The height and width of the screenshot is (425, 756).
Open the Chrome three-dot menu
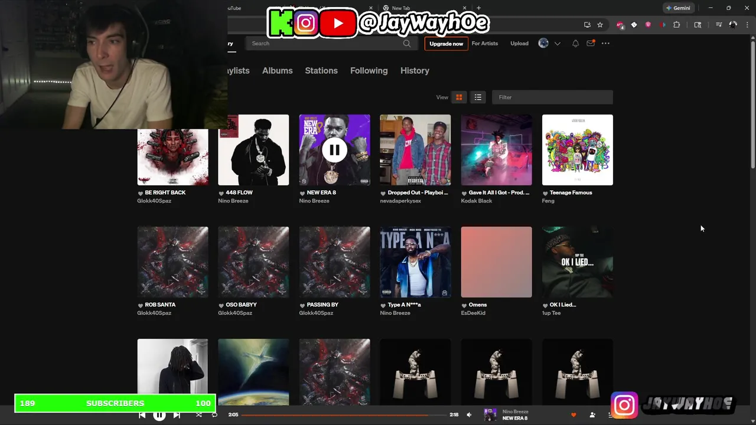[x=748, y=25]
